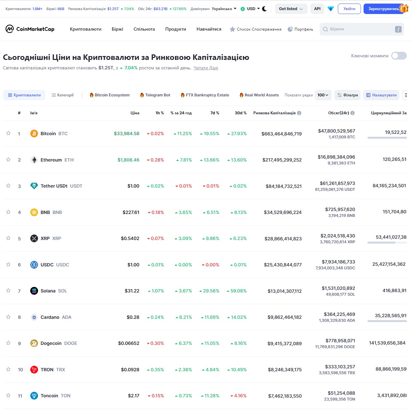Open the Біржі navigation menu
Image resolution: width=412 pixels, height=410 pixels.
click(117, 29)
